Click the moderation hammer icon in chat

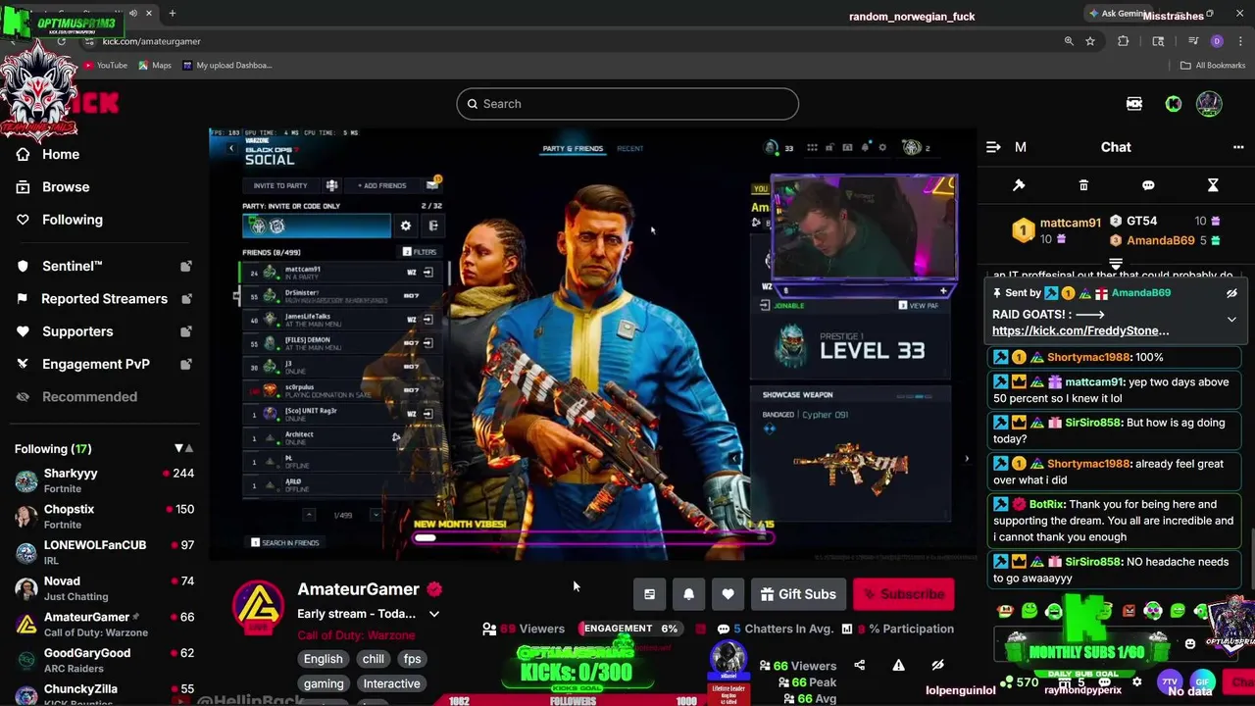point(1019,185)
